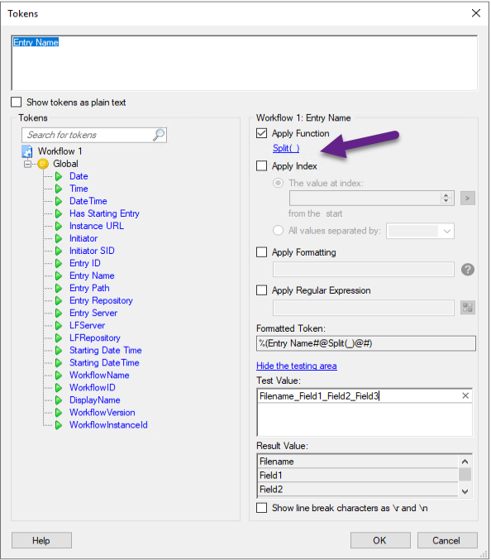
Task: Open the Apply Formatting help question icon
Action: (x=468, y=270)
